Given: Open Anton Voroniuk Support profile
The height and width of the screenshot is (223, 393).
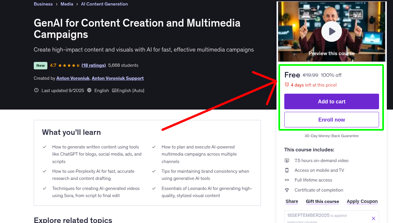Looking at the screenshot, I should [x=118, y=78].
